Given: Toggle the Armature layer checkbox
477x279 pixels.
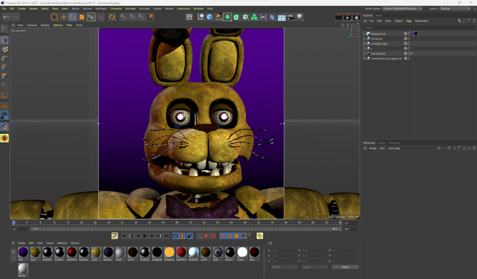Looking at the screenshot, I should click(406, 39).
